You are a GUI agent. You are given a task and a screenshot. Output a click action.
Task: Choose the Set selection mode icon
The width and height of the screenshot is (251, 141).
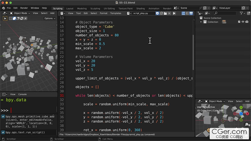(11, 19)
